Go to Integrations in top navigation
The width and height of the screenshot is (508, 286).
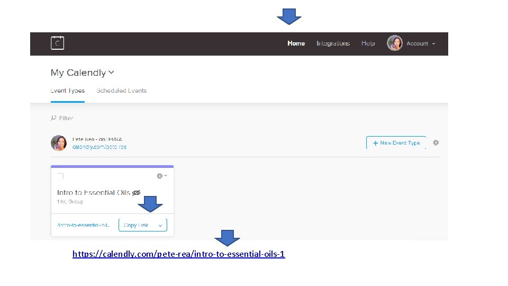click(x=333, y=43)
